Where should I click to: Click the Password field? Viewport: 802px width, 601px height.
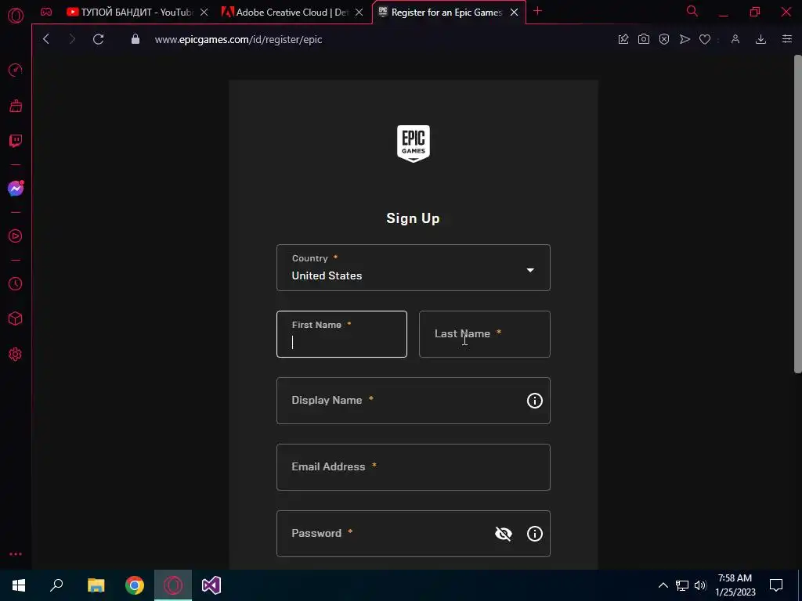(x=414, y=534)
